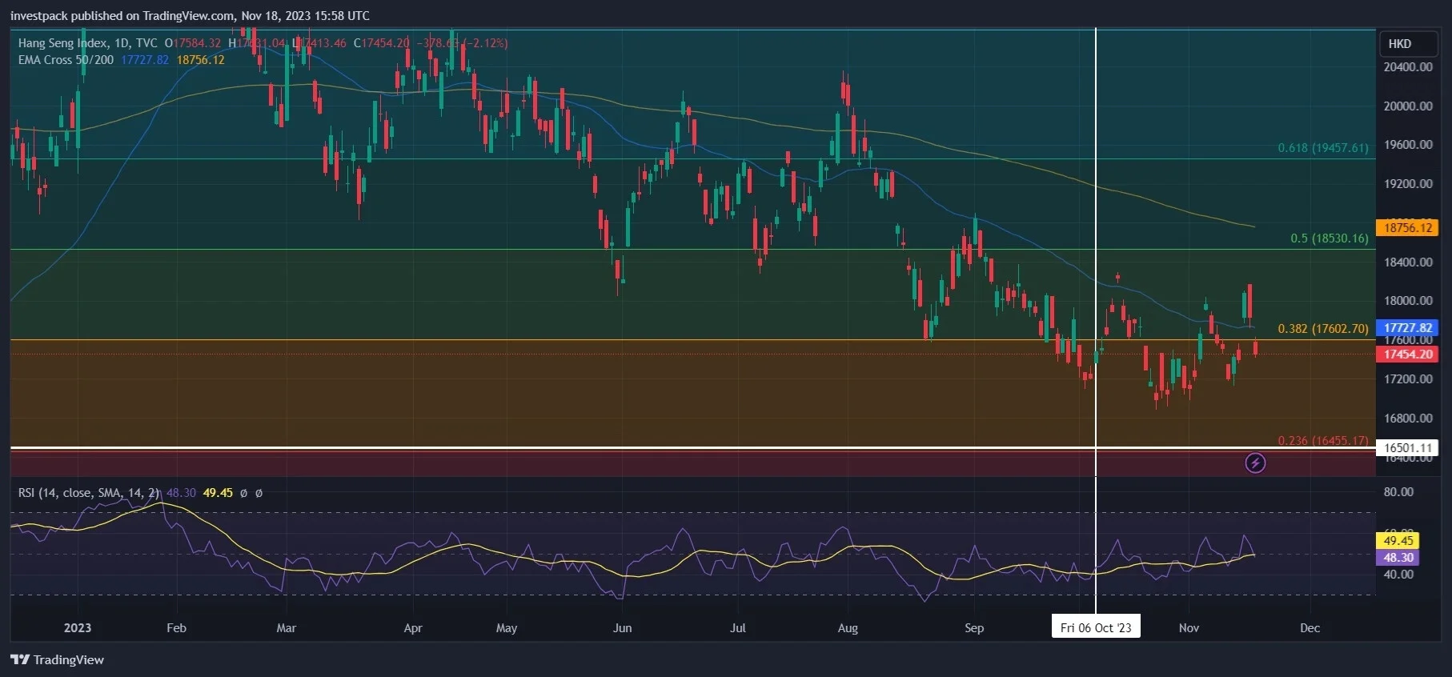Click the Fri 06 Oct '23 date label

point(1096,627)
